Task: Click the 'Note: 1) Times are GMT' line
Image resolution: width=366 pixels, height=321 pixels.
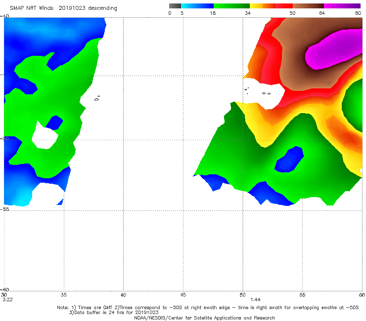Action: pos(208,308)
